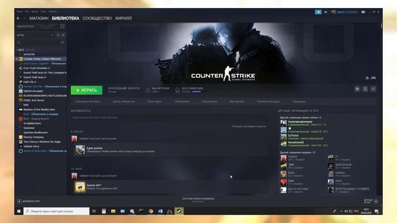
Task: Open the game search link
Action: click(154, 102)
